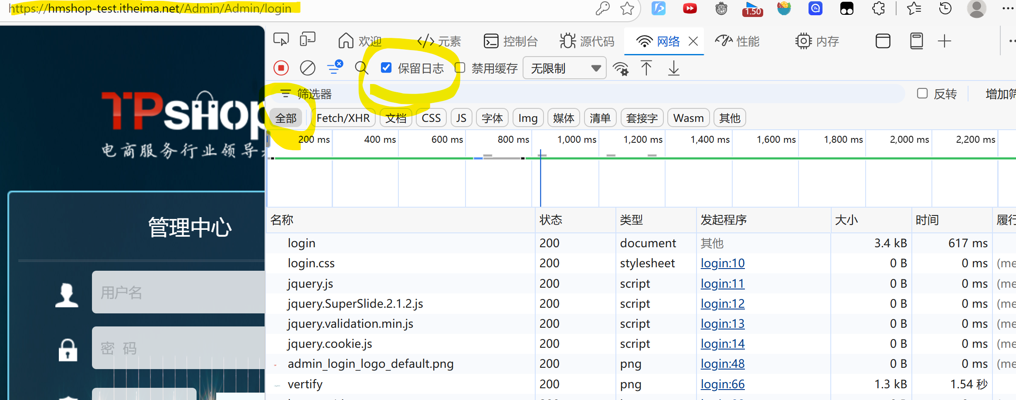Switch to the 元素 tab

[x=439, y=41]
